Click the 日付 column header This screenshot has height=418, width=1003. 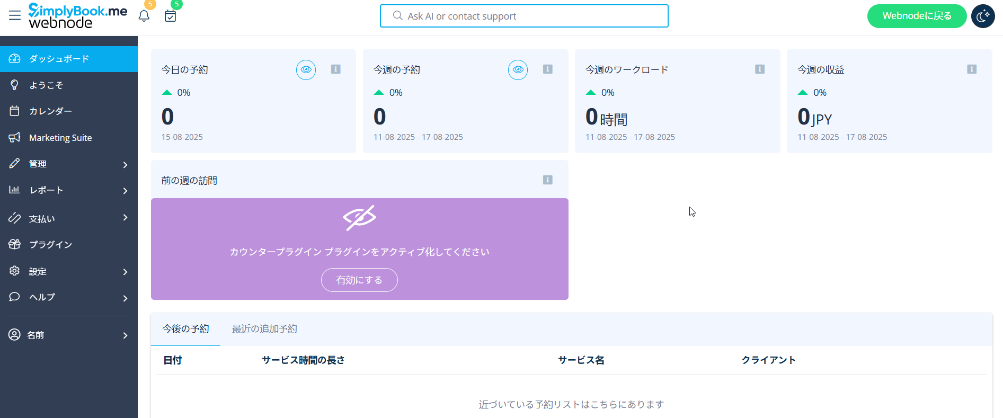[x=173, y=360]
